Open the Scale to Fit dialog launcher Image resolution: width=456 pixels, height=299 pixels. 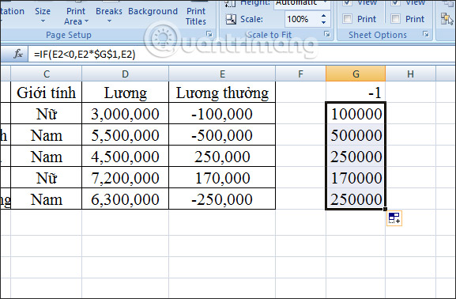[x=327, y=34]
